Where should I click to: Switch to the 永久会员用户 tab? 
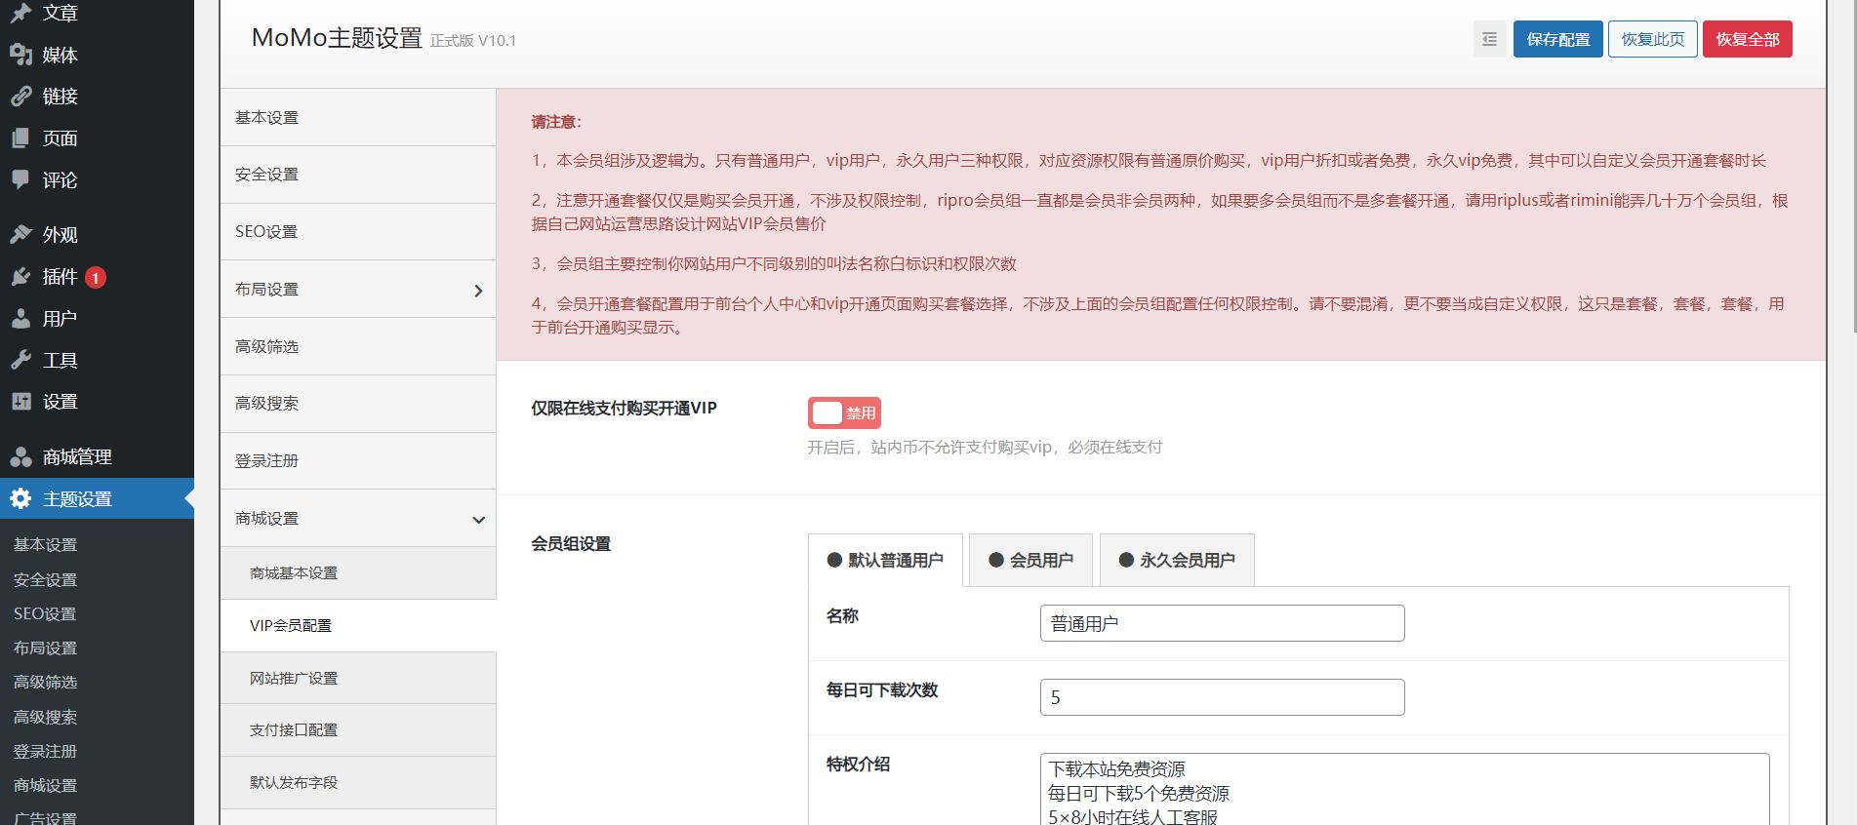click(1177, 561)
